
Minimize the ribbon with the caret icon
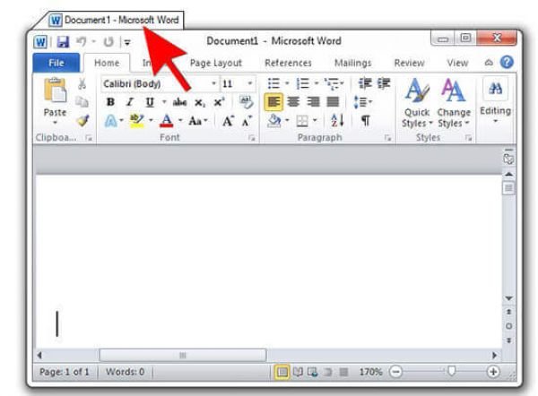[x=489, y=63]
